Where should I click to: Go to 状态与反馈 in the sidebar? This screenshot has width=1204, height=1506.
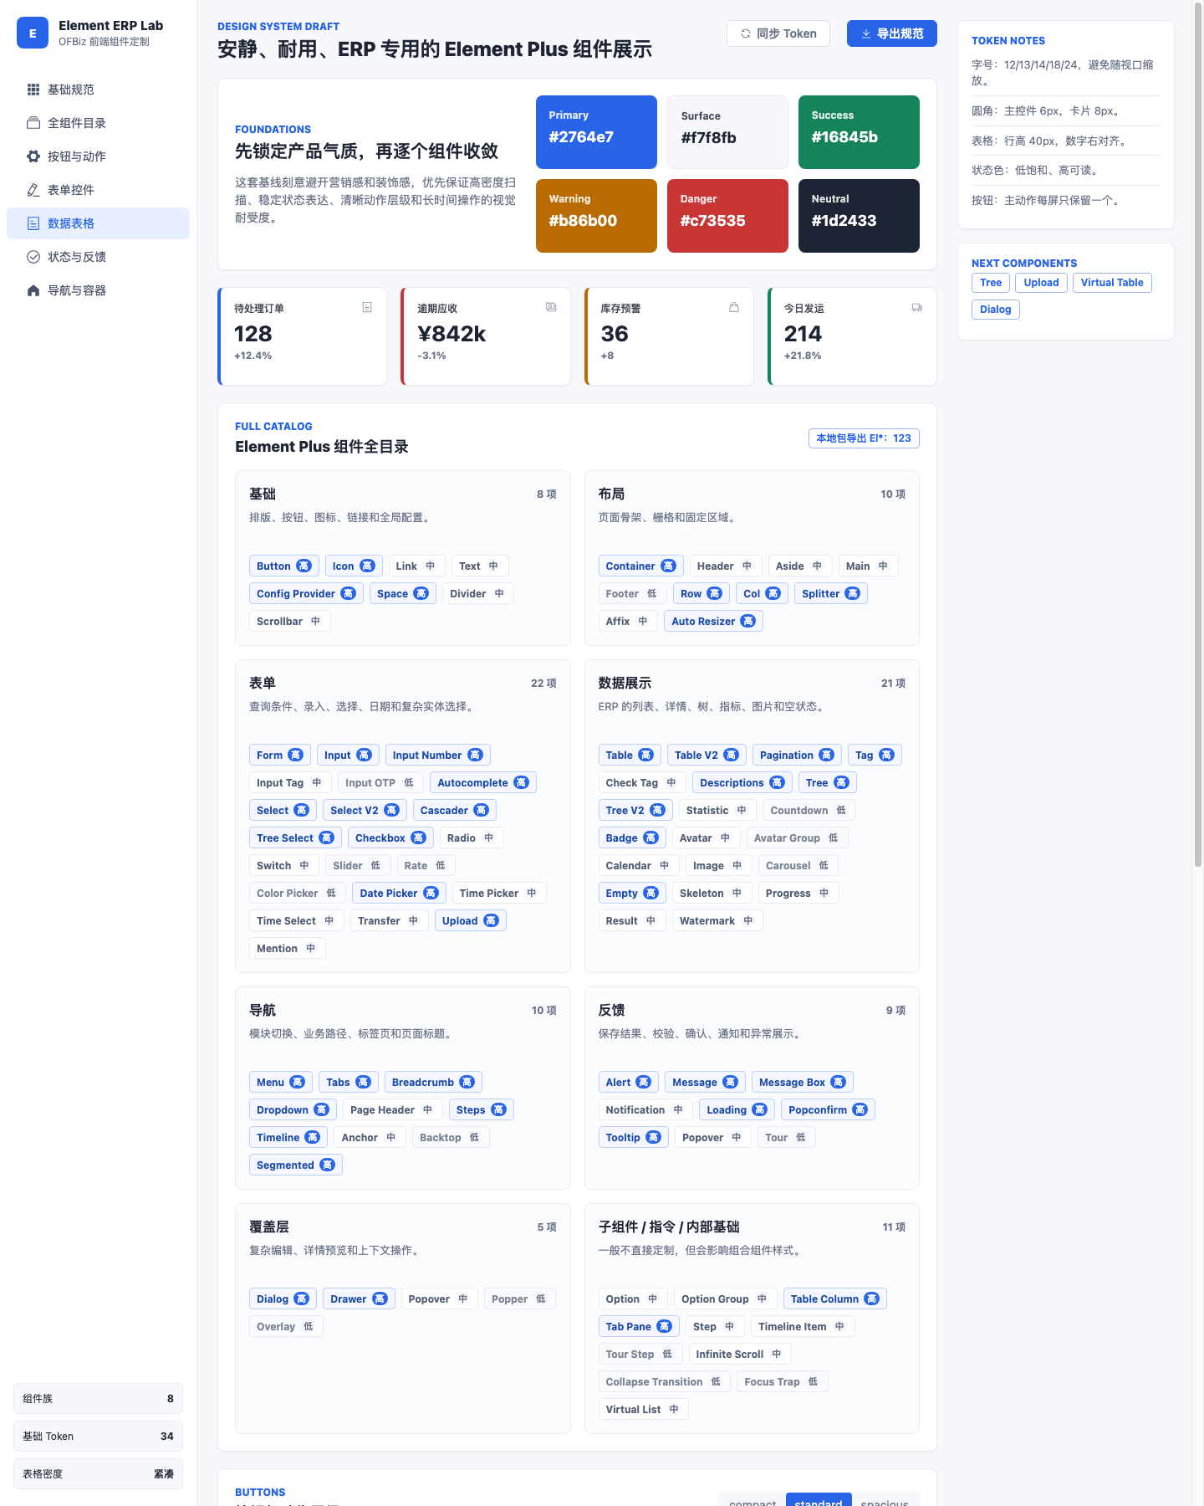(x=98, y=257)
